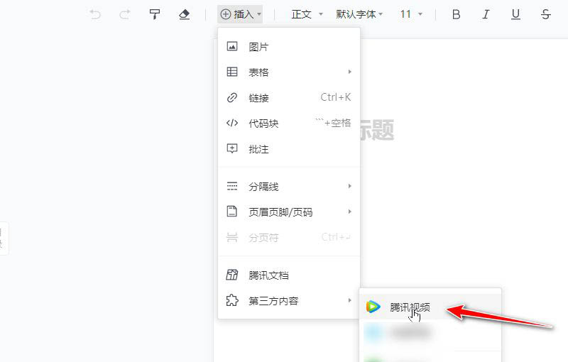The height and width of the screenshot is (362, 568).
Task: Toggle bold formatting (B)
Action: tap(456, 14)
